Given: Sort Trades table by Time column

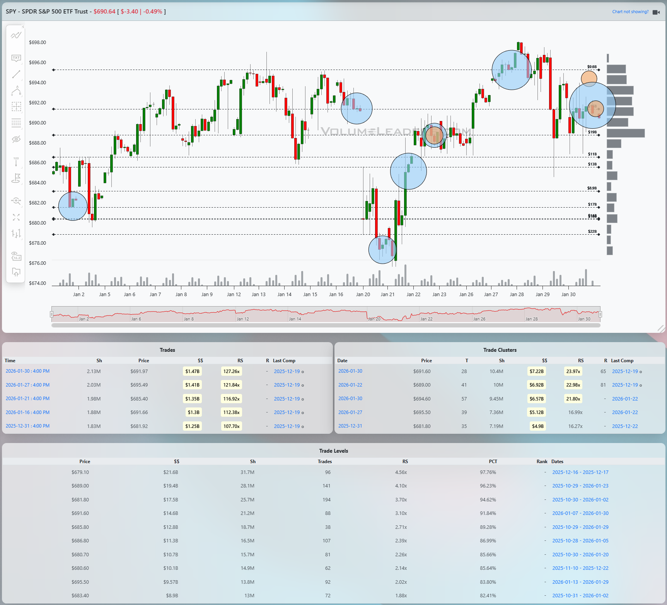Looking at the screenshot, I should tap(10, 361).
